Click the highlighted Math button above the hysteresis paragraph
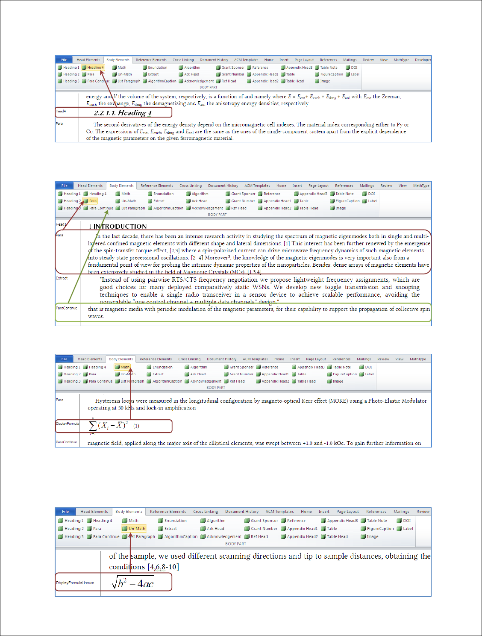 [x=122, y=367]
